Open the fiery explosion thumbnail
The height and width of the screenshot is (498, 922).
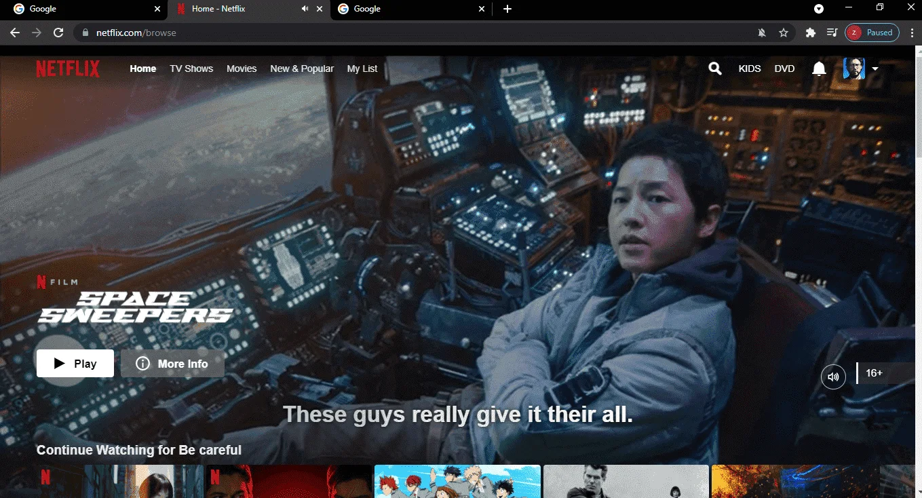tap(794, 481)
